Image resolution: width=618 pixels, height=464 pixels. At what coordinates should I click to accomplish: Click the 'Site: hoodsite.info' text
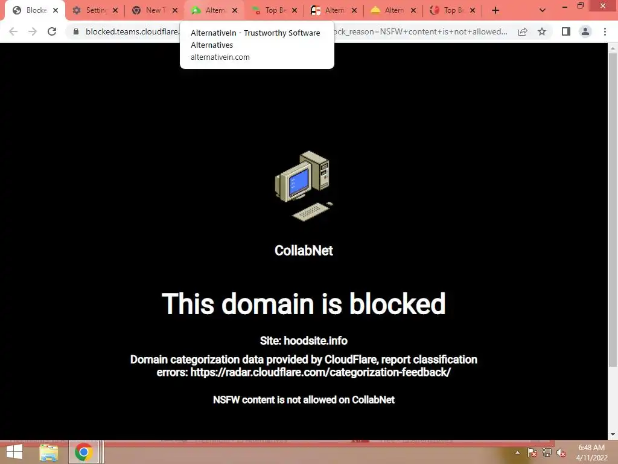pyautogui.click(x=304, y=341)
